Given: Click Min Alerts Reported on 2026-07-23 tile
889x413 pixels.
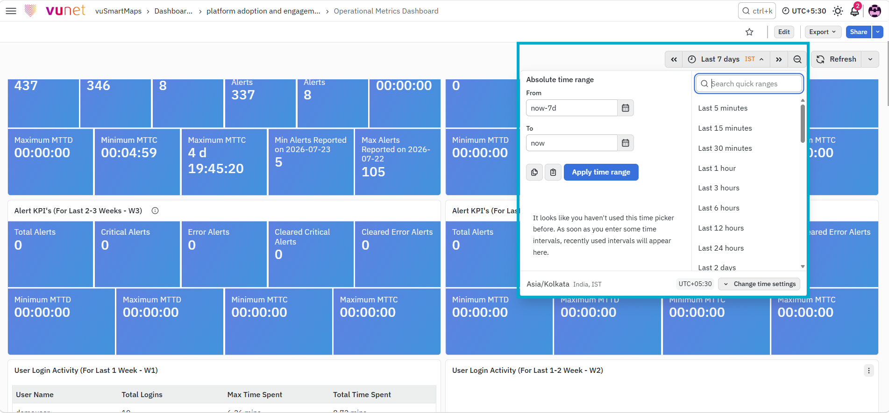Looking at the screenshot, I should 311,162.
